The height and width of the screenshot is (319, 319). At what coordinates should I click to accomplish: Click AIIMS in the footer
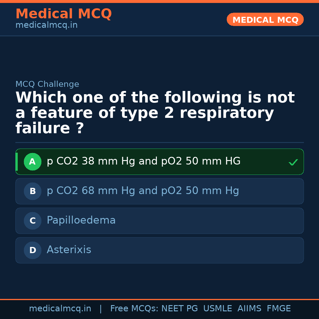(249, 309)
